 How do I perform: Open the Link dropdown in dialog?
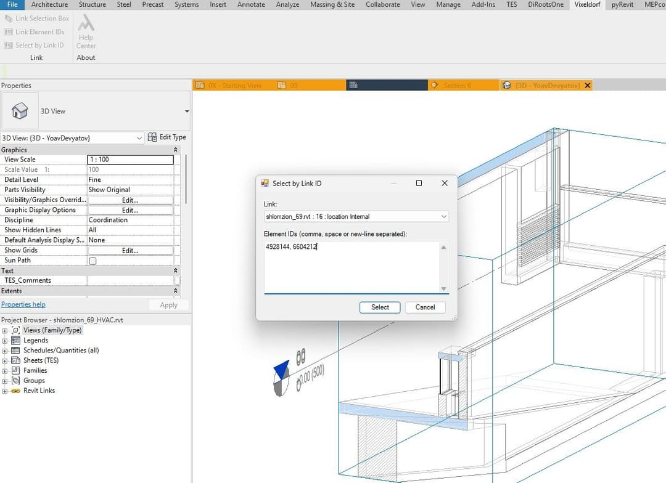click(444, 216)
